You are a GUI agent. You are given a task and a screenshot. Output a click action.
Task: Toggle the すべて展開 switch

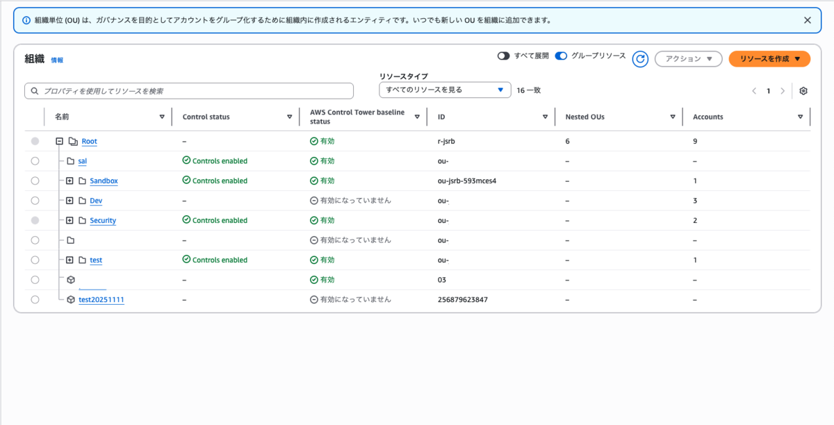(504, 56)
